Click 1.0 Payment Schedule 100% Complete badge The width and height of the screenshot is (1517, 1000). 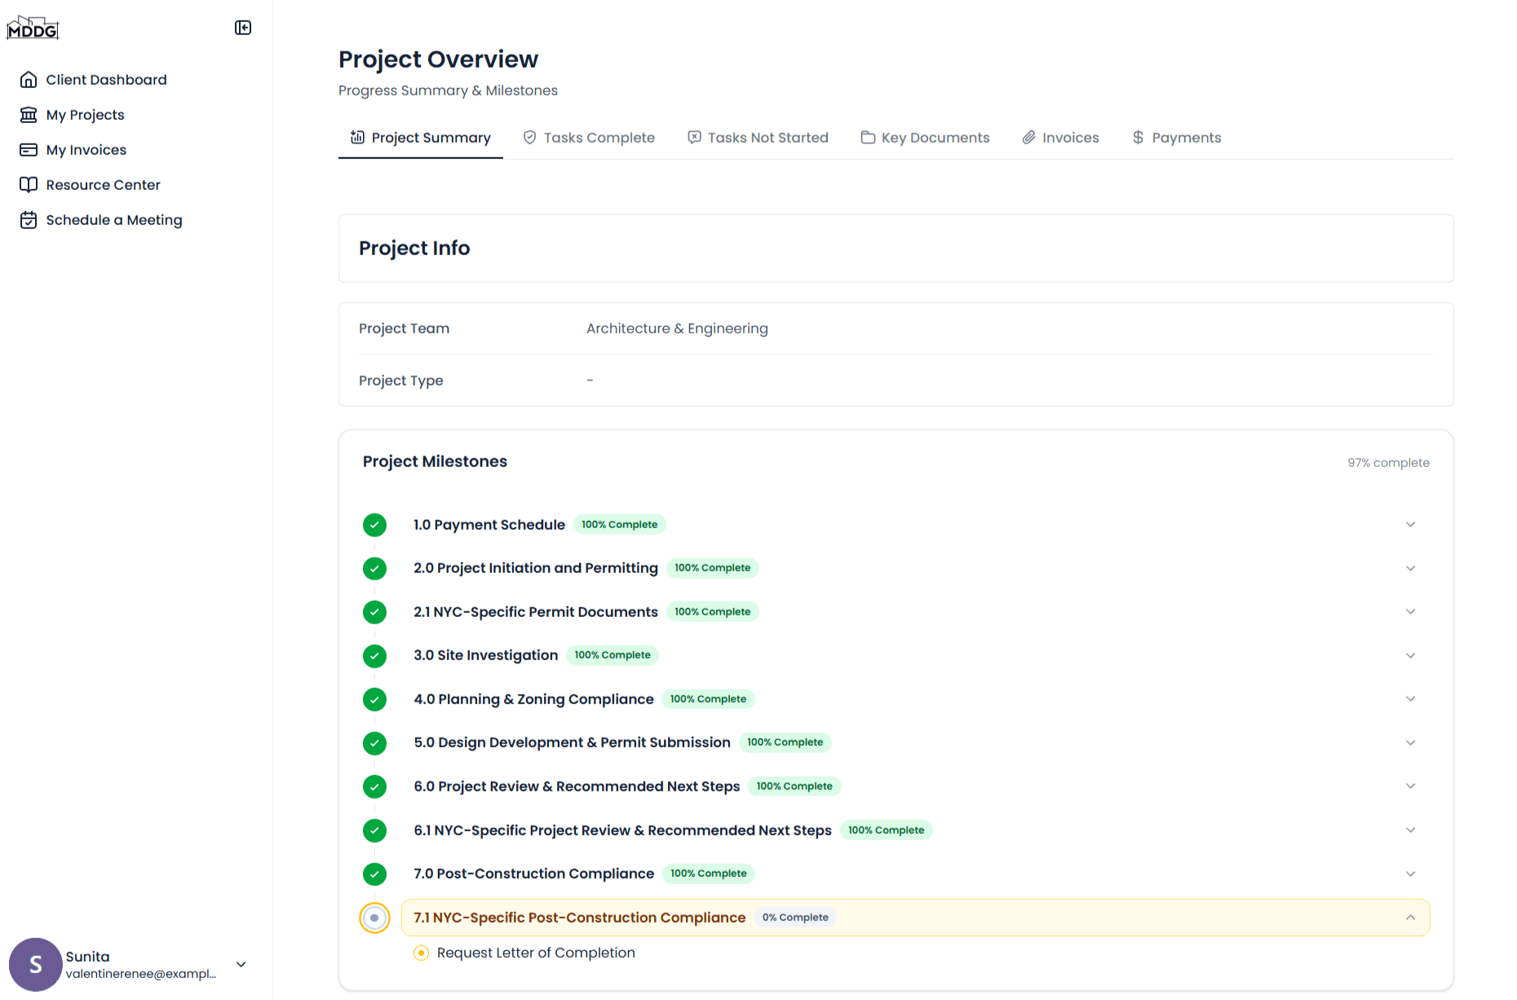click(619, 525)
